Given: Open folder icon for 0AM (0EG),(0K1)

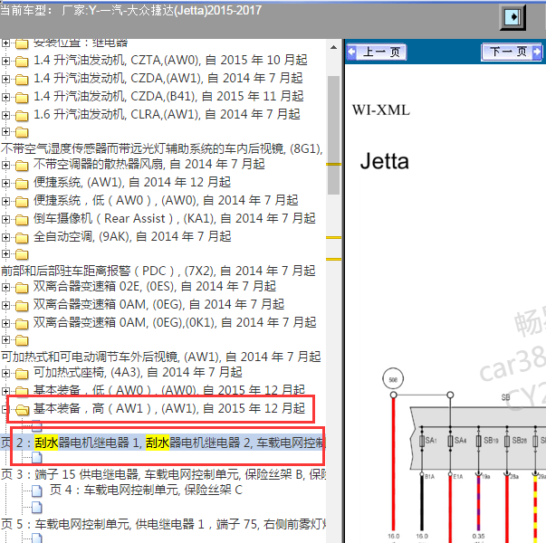Looking at the screenshot, I should (x=22, y=324).
